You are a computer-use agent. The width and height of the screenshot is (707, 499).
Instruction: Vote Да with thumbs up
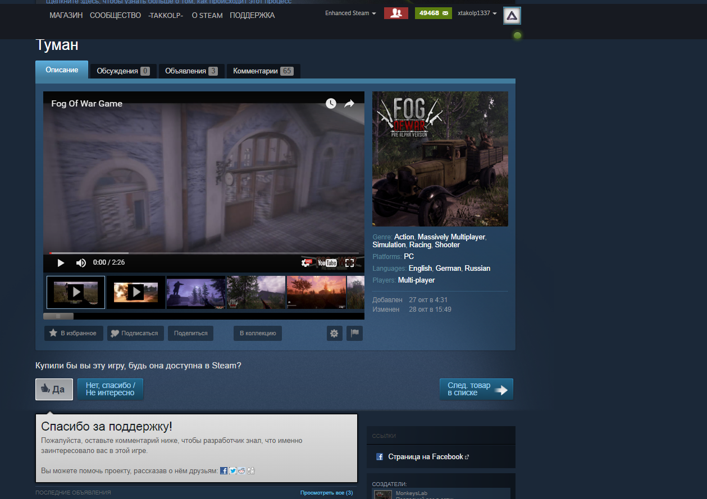pos(54,389)
